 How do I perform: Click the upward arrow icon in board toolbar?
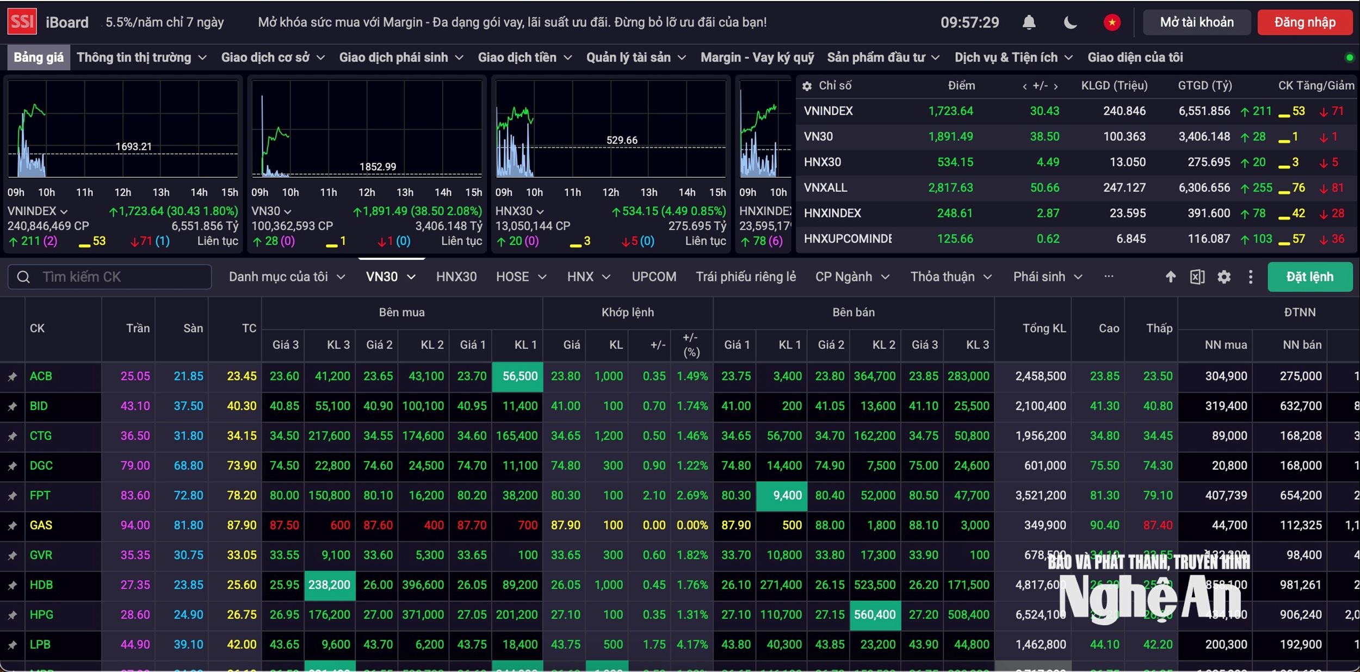tap(1171, 277)
